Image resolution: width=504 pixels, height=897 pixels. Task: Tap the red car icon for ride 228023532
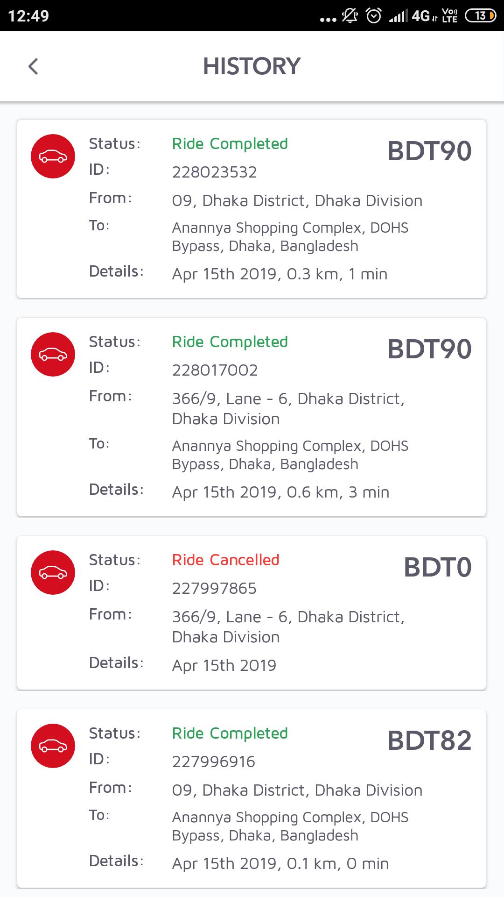click(53, 157)
